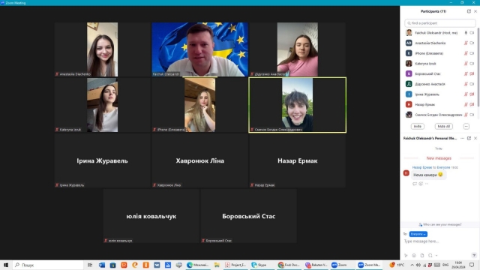
Task: Select юлія ковальчук name tile
Action: [x=151, y=216]
